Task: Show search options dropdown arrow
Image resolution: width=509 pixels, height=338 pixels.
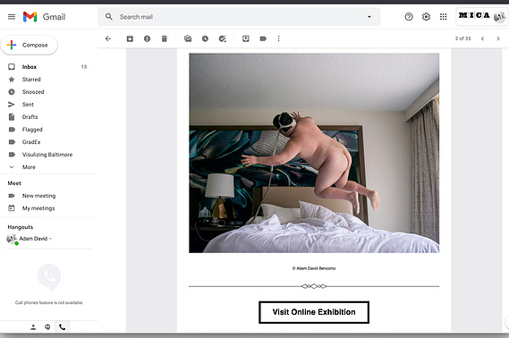Action: click(369, 17)
